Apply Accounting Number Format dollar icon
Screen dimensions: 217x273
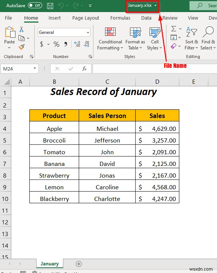pos(41,44)
